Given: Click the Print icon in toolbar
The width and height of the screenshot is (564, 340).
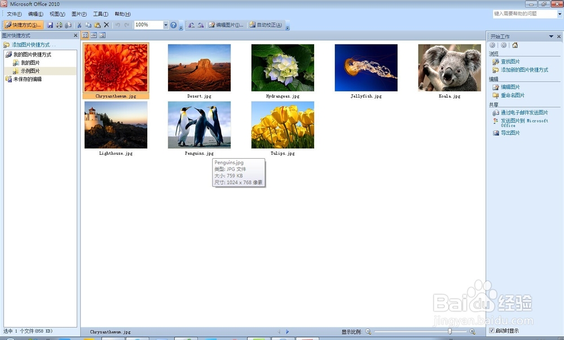Looking at the screenshot, I should pos(59,25).
